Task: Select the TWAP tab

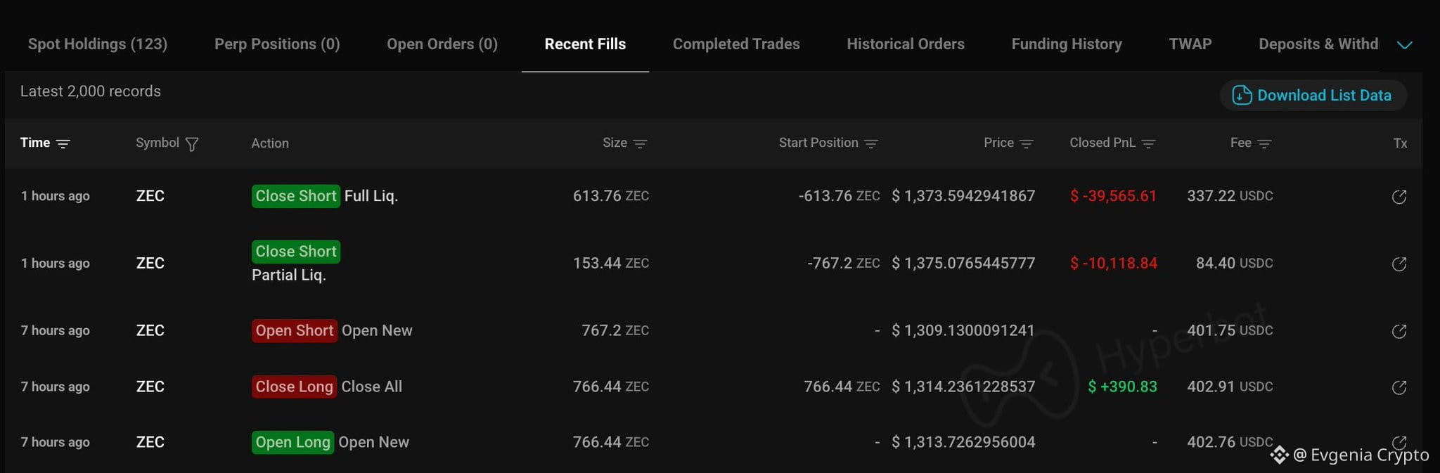Action: 1190,44
